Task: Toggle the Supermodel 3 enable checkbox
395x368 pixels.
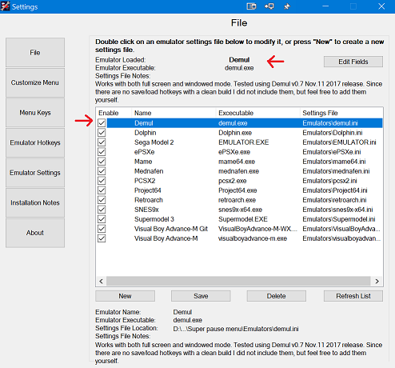Action: [x=102, y=219]
